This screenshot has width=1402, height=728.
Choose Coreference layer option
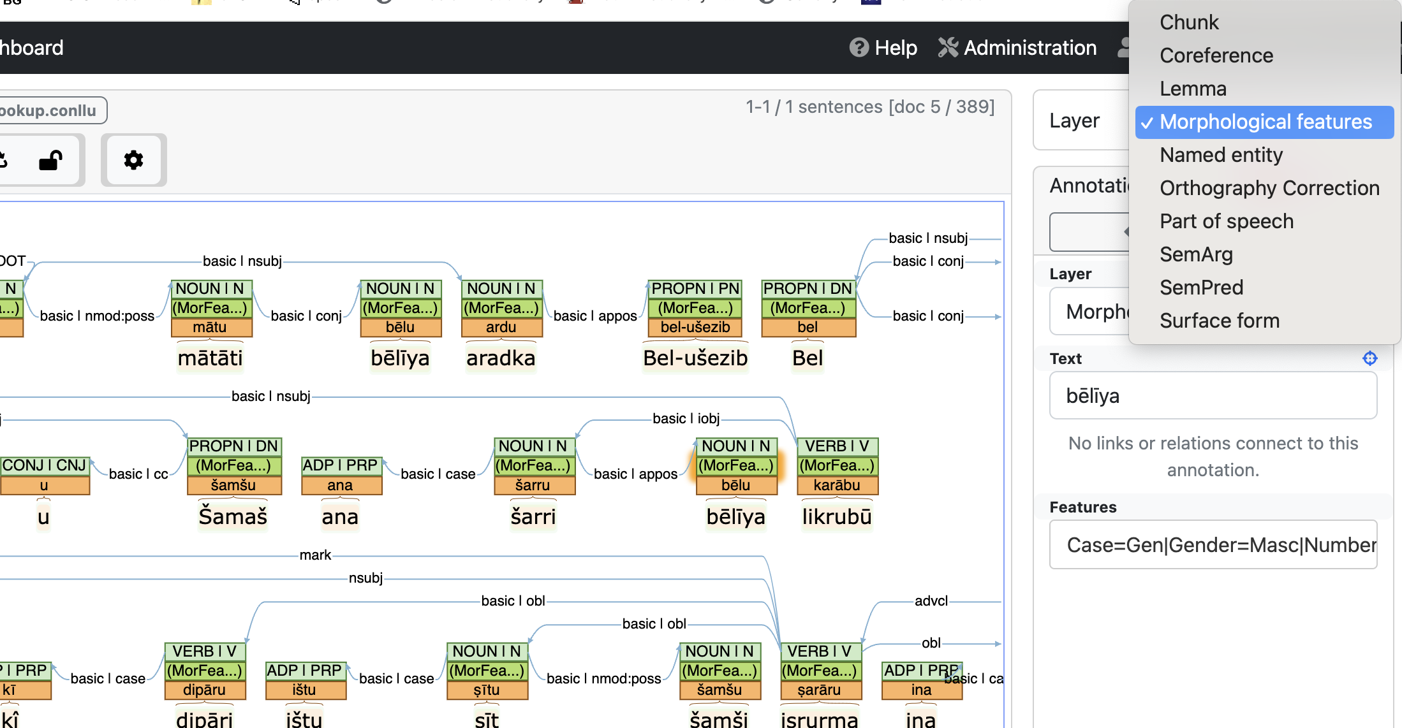(x=1216, y=55)
